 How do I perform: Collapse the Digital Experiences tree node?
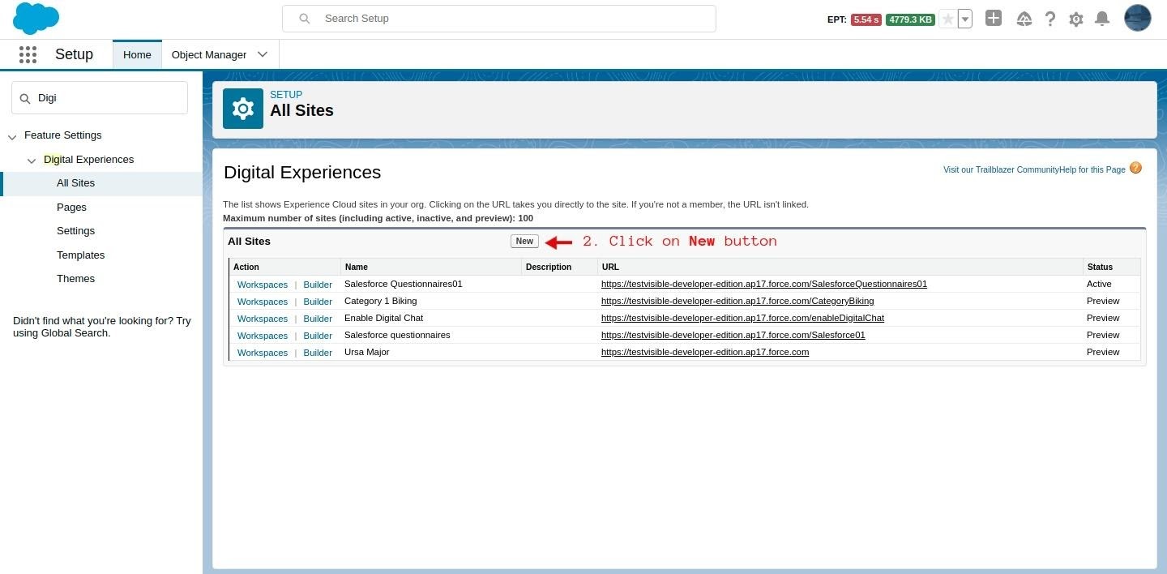[32, 161]
